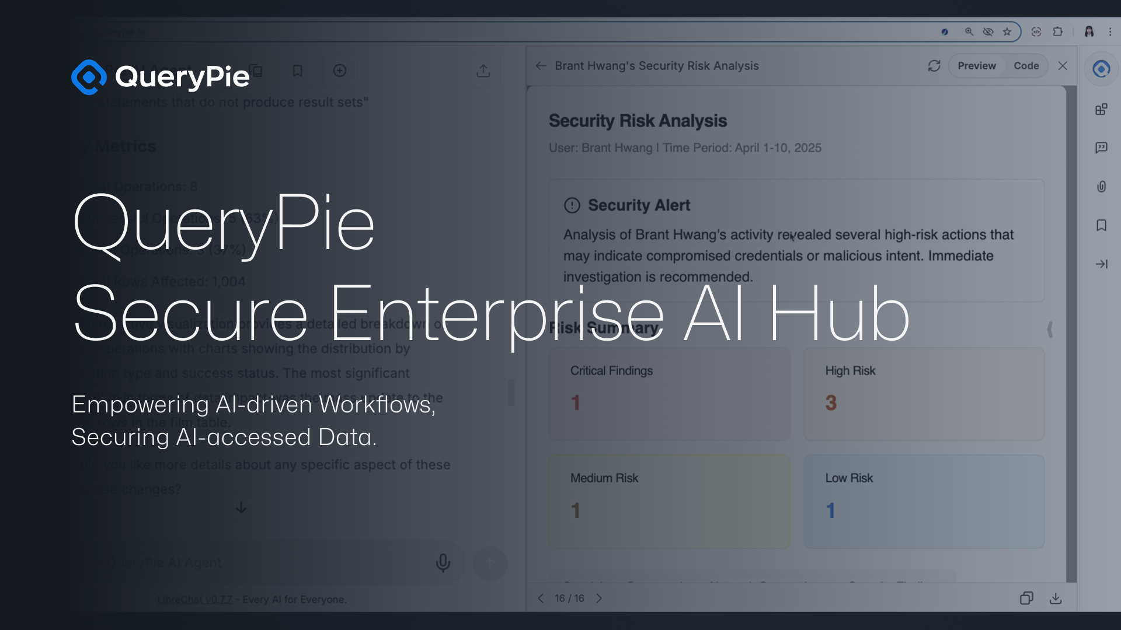Screen dimensions: 1121x630
Task: Click the refresh artifact icon
Action: 934,66
